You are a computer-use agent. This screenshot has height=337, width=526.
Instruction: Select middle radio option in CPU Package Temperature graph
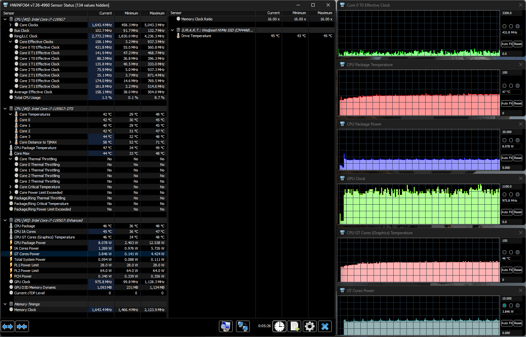[x=511, y=86]
